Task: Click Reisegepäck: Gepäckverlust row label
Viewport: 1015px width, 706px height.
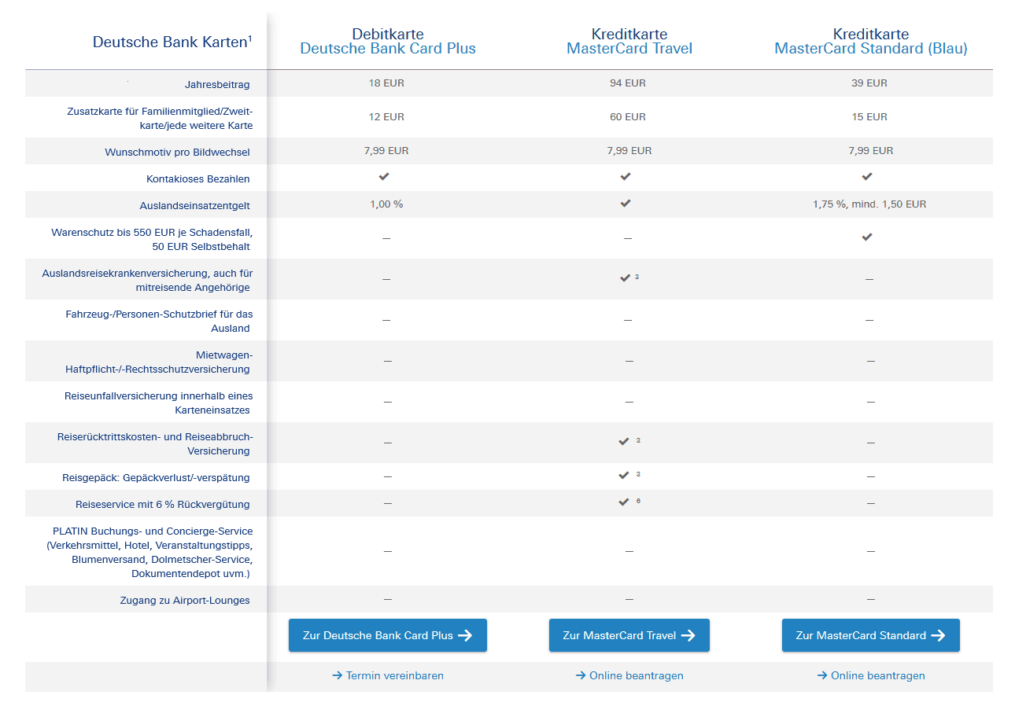Action: 156,477
